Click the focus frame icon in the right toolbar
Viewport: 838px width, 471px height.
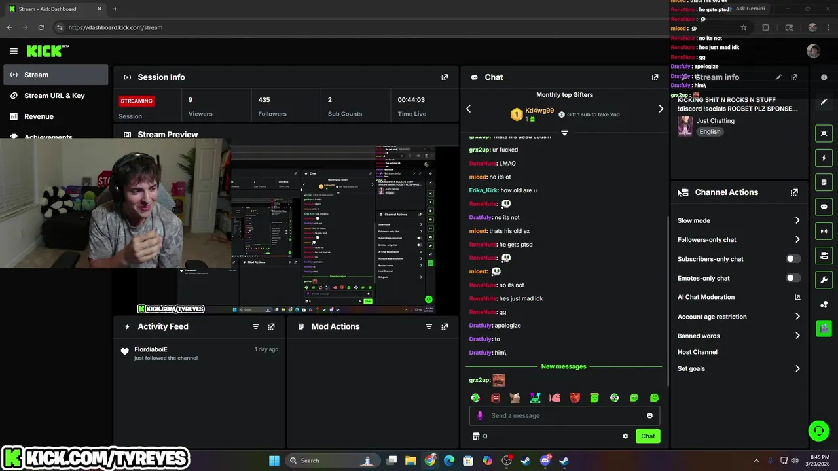click(824, 133)
